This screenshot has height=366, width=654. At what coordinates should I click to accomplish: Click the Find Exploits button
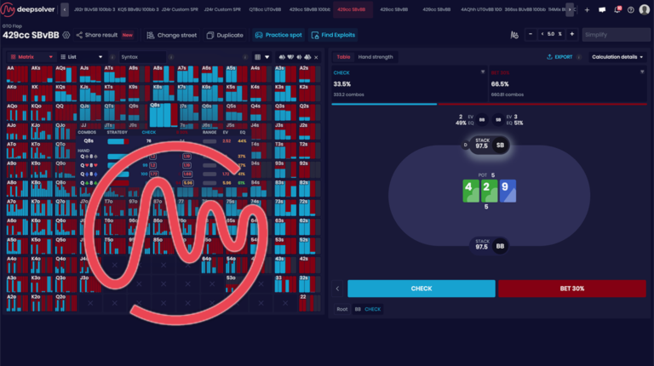click(x=333, y=35)
